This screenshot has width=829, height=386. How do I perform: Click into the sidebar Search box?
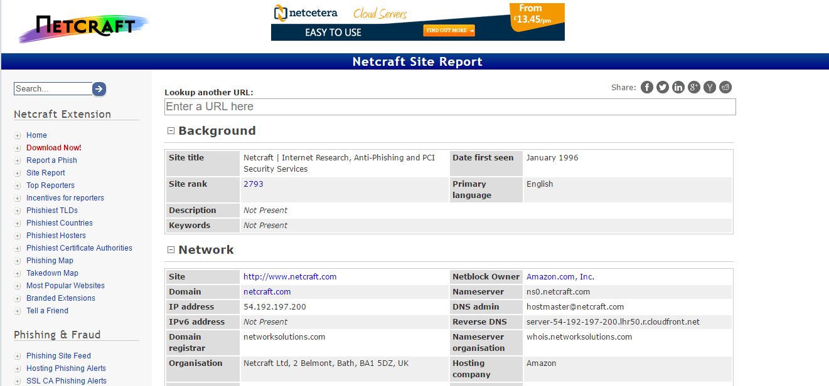[x=53, y=89]
